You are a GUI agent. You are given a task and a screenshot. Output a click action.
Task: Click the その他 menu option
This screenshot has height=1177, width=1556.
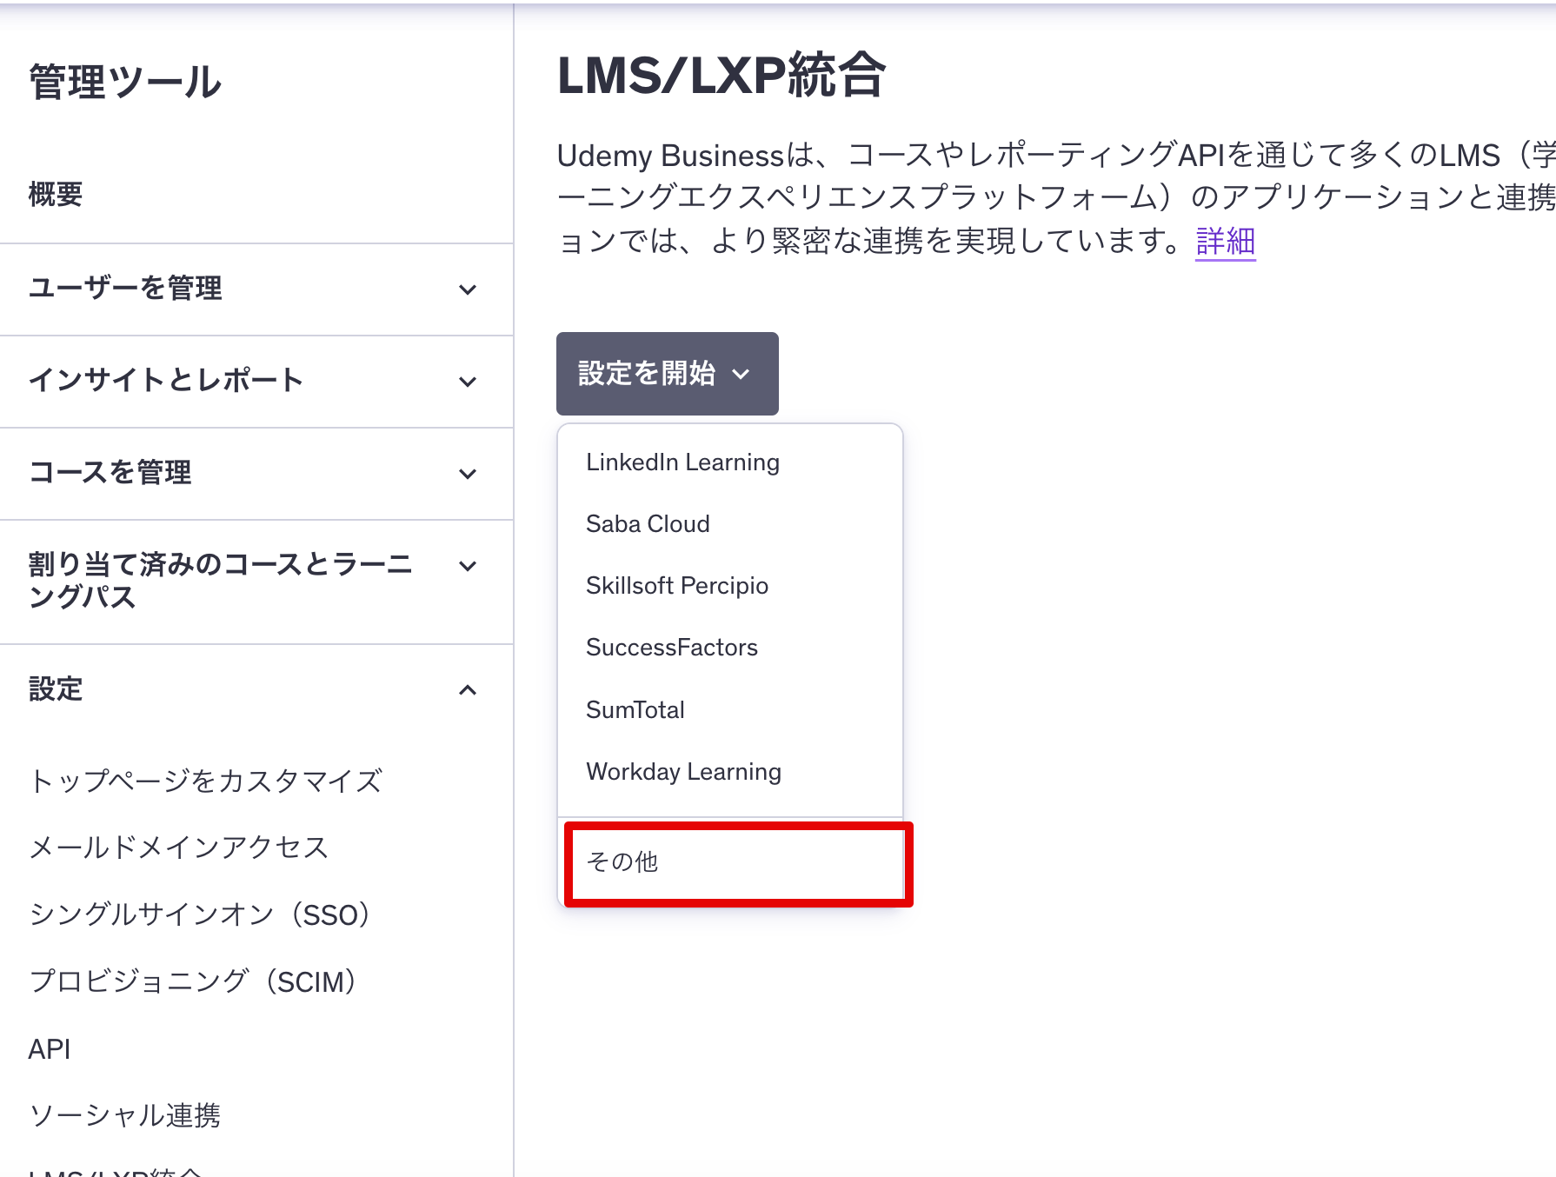point(622,862)
